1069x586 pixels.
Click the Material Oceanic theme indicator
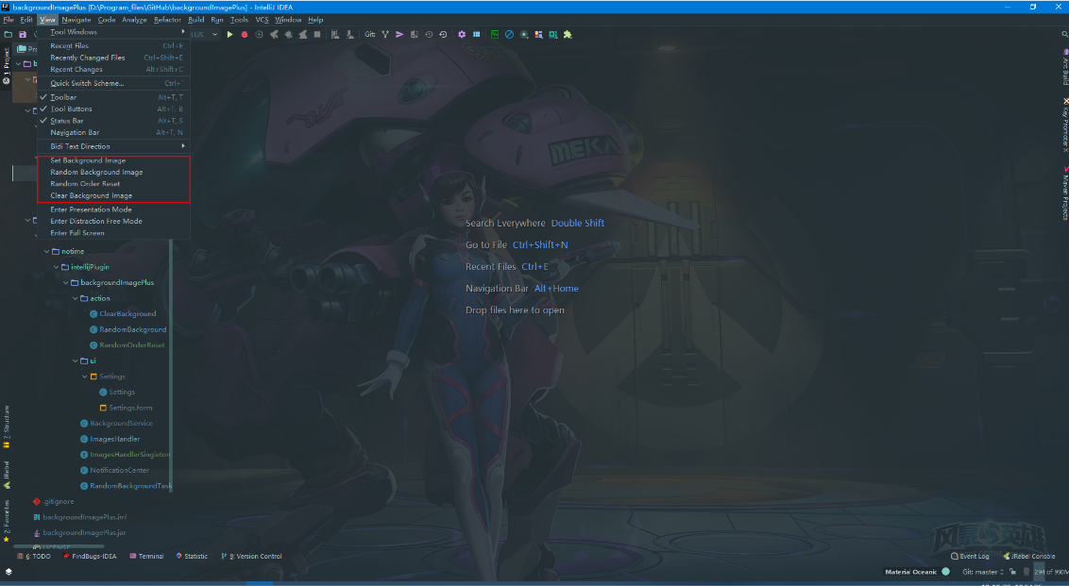(x=917, y=572)
